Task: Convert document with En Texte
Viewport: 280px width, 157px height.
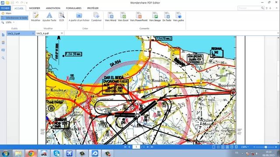Action: point(167,17)
